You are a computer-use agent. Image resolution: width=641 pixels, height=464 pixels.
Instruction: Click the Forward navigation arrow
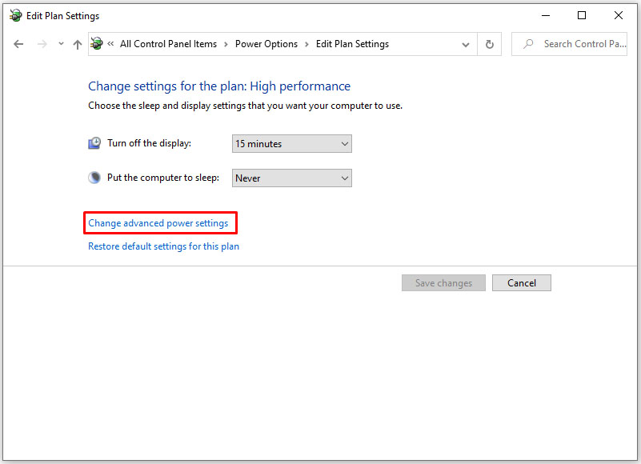pyautogui.click(x=42, y=44)
